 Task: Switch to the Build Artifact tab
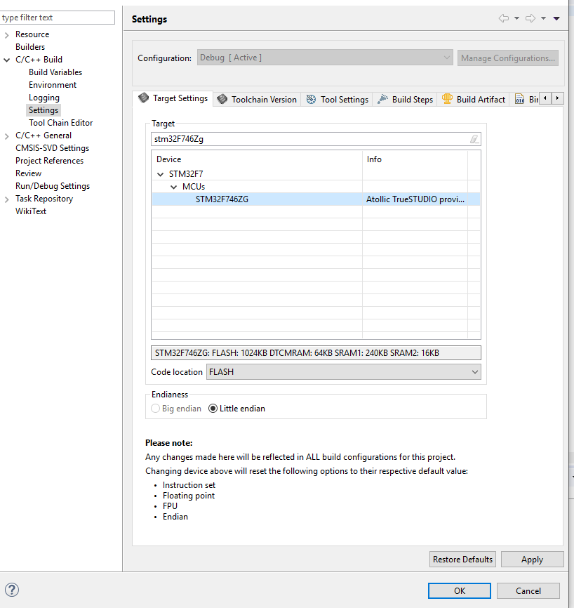tap(473, 100)
